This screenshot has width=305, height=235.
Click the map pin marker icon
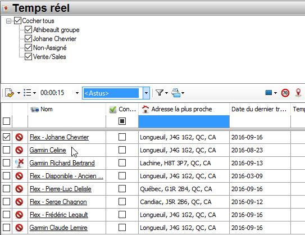tap(298, 93)
